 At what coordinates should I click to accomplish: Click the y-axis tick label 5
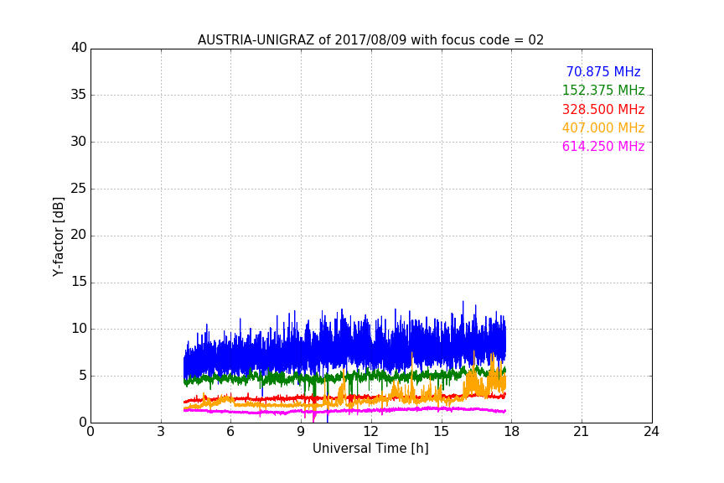click(83, 376)
